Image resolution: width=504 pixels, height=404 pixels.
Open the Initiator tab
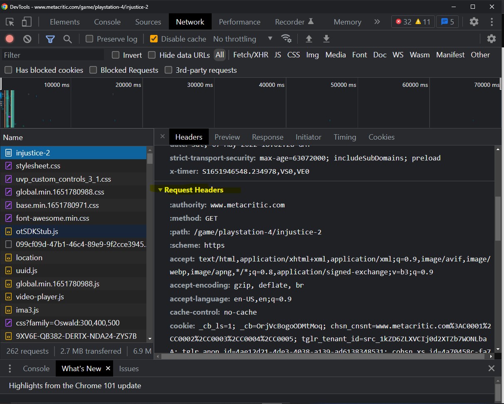click(x=309, y=137)
